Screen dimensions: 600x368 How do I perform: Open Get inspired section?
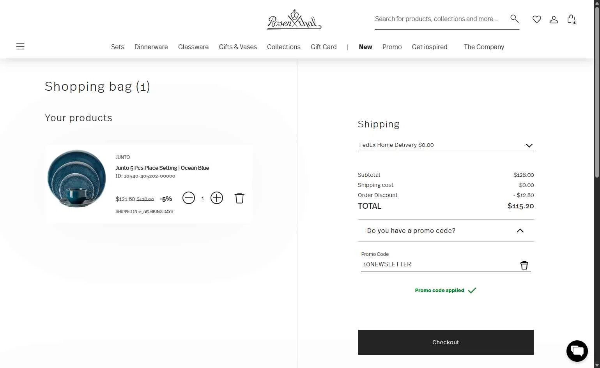430,47
